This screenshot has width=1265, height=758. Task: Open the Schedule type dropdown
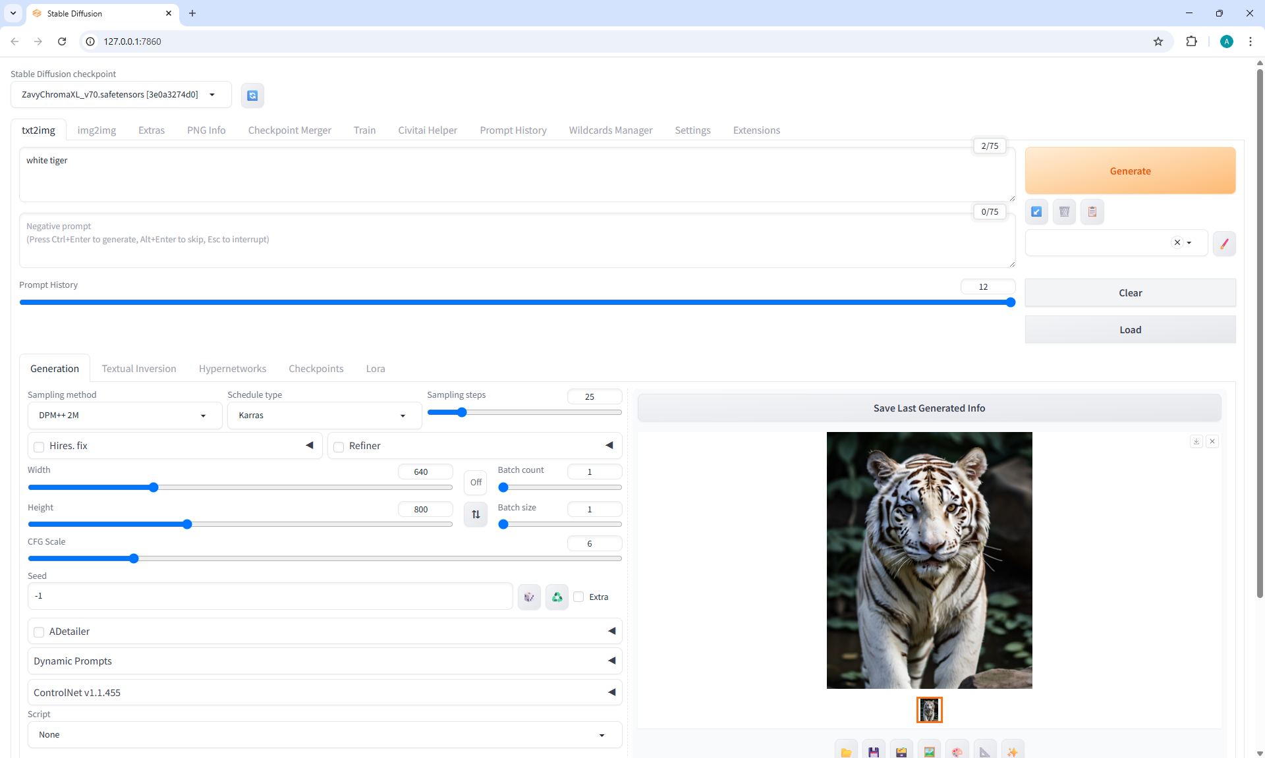323,416
